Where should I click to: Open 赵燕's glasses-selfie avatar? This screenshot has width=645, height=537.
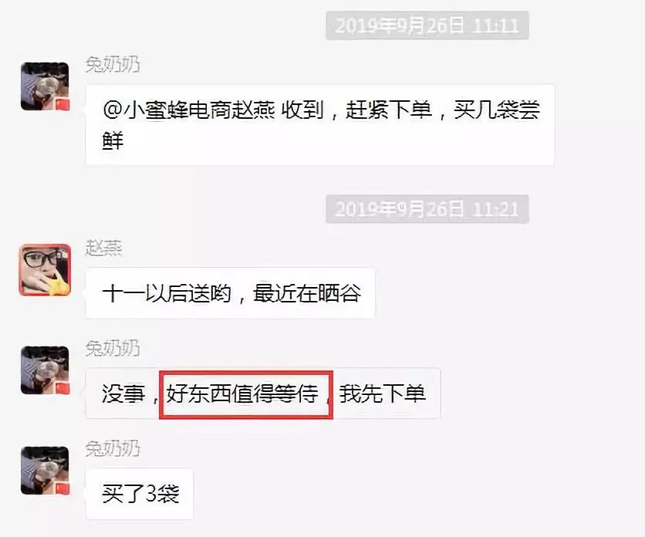click(x=45, y=269)
